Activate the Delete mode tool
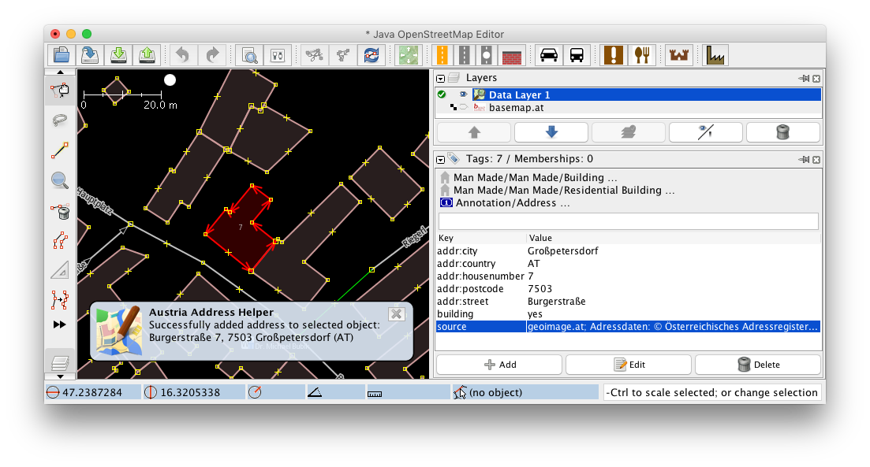870x467 pixels. (x=60, y=210)
